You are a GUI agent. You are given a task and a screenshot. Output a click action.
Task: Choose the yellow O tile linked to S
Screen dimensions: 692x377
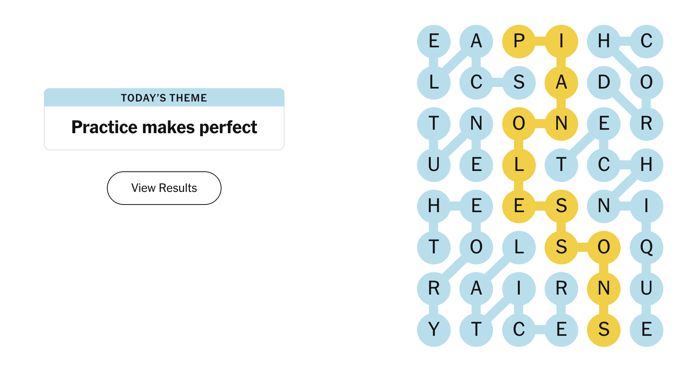(x=604, y=247)
